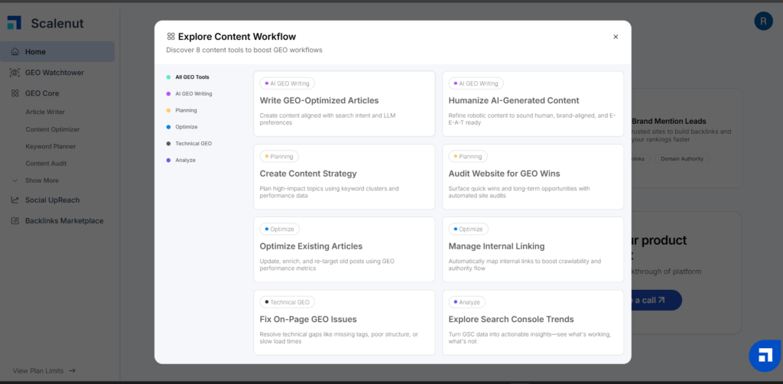Click the Explore Content Workflow grid icon

[171, 37]
